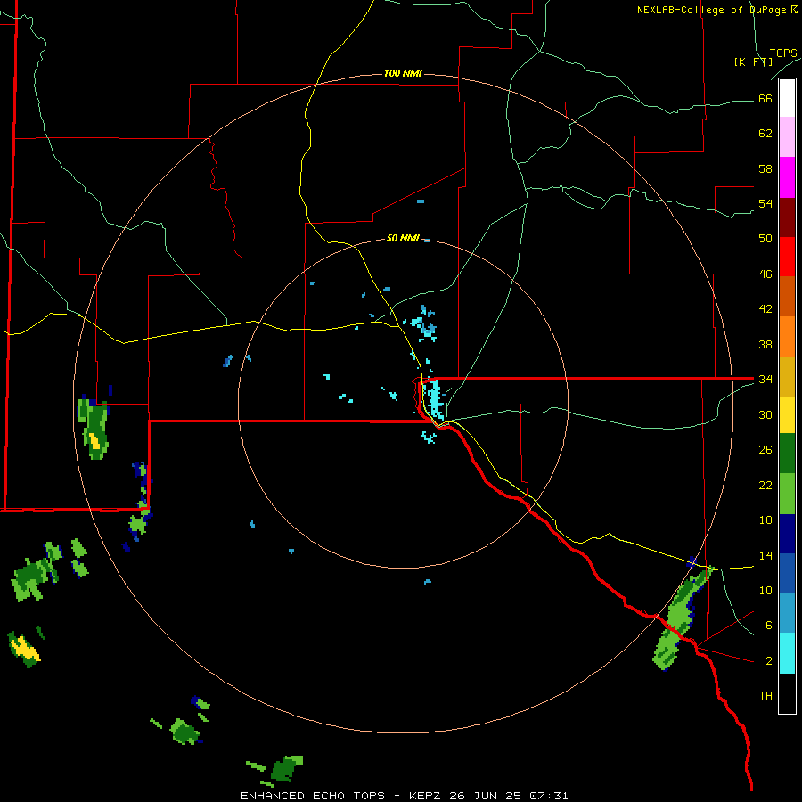The image size is (802, 802).
Task: Click the 100 NMI range ring label
Action: click(x=403, y=73)
